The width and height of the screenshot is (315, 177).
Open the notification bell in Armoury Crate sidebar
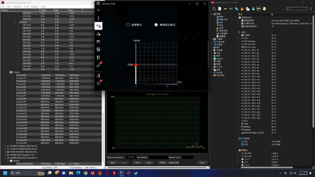click(98, 76)
